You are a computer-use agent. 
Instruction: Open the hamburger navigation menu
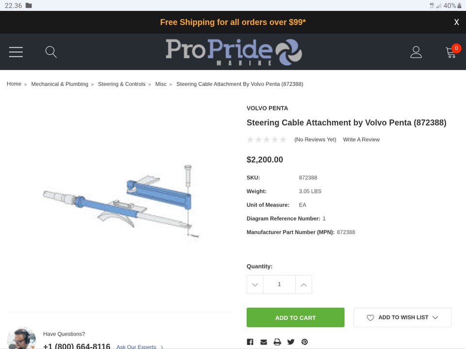tap(16, 52)
